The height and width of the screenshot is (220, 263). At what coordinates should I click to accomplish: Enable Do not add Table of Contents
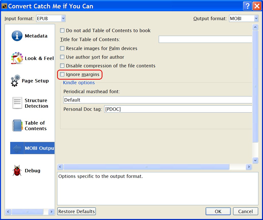pyautogui.click(x=62, y=30)
